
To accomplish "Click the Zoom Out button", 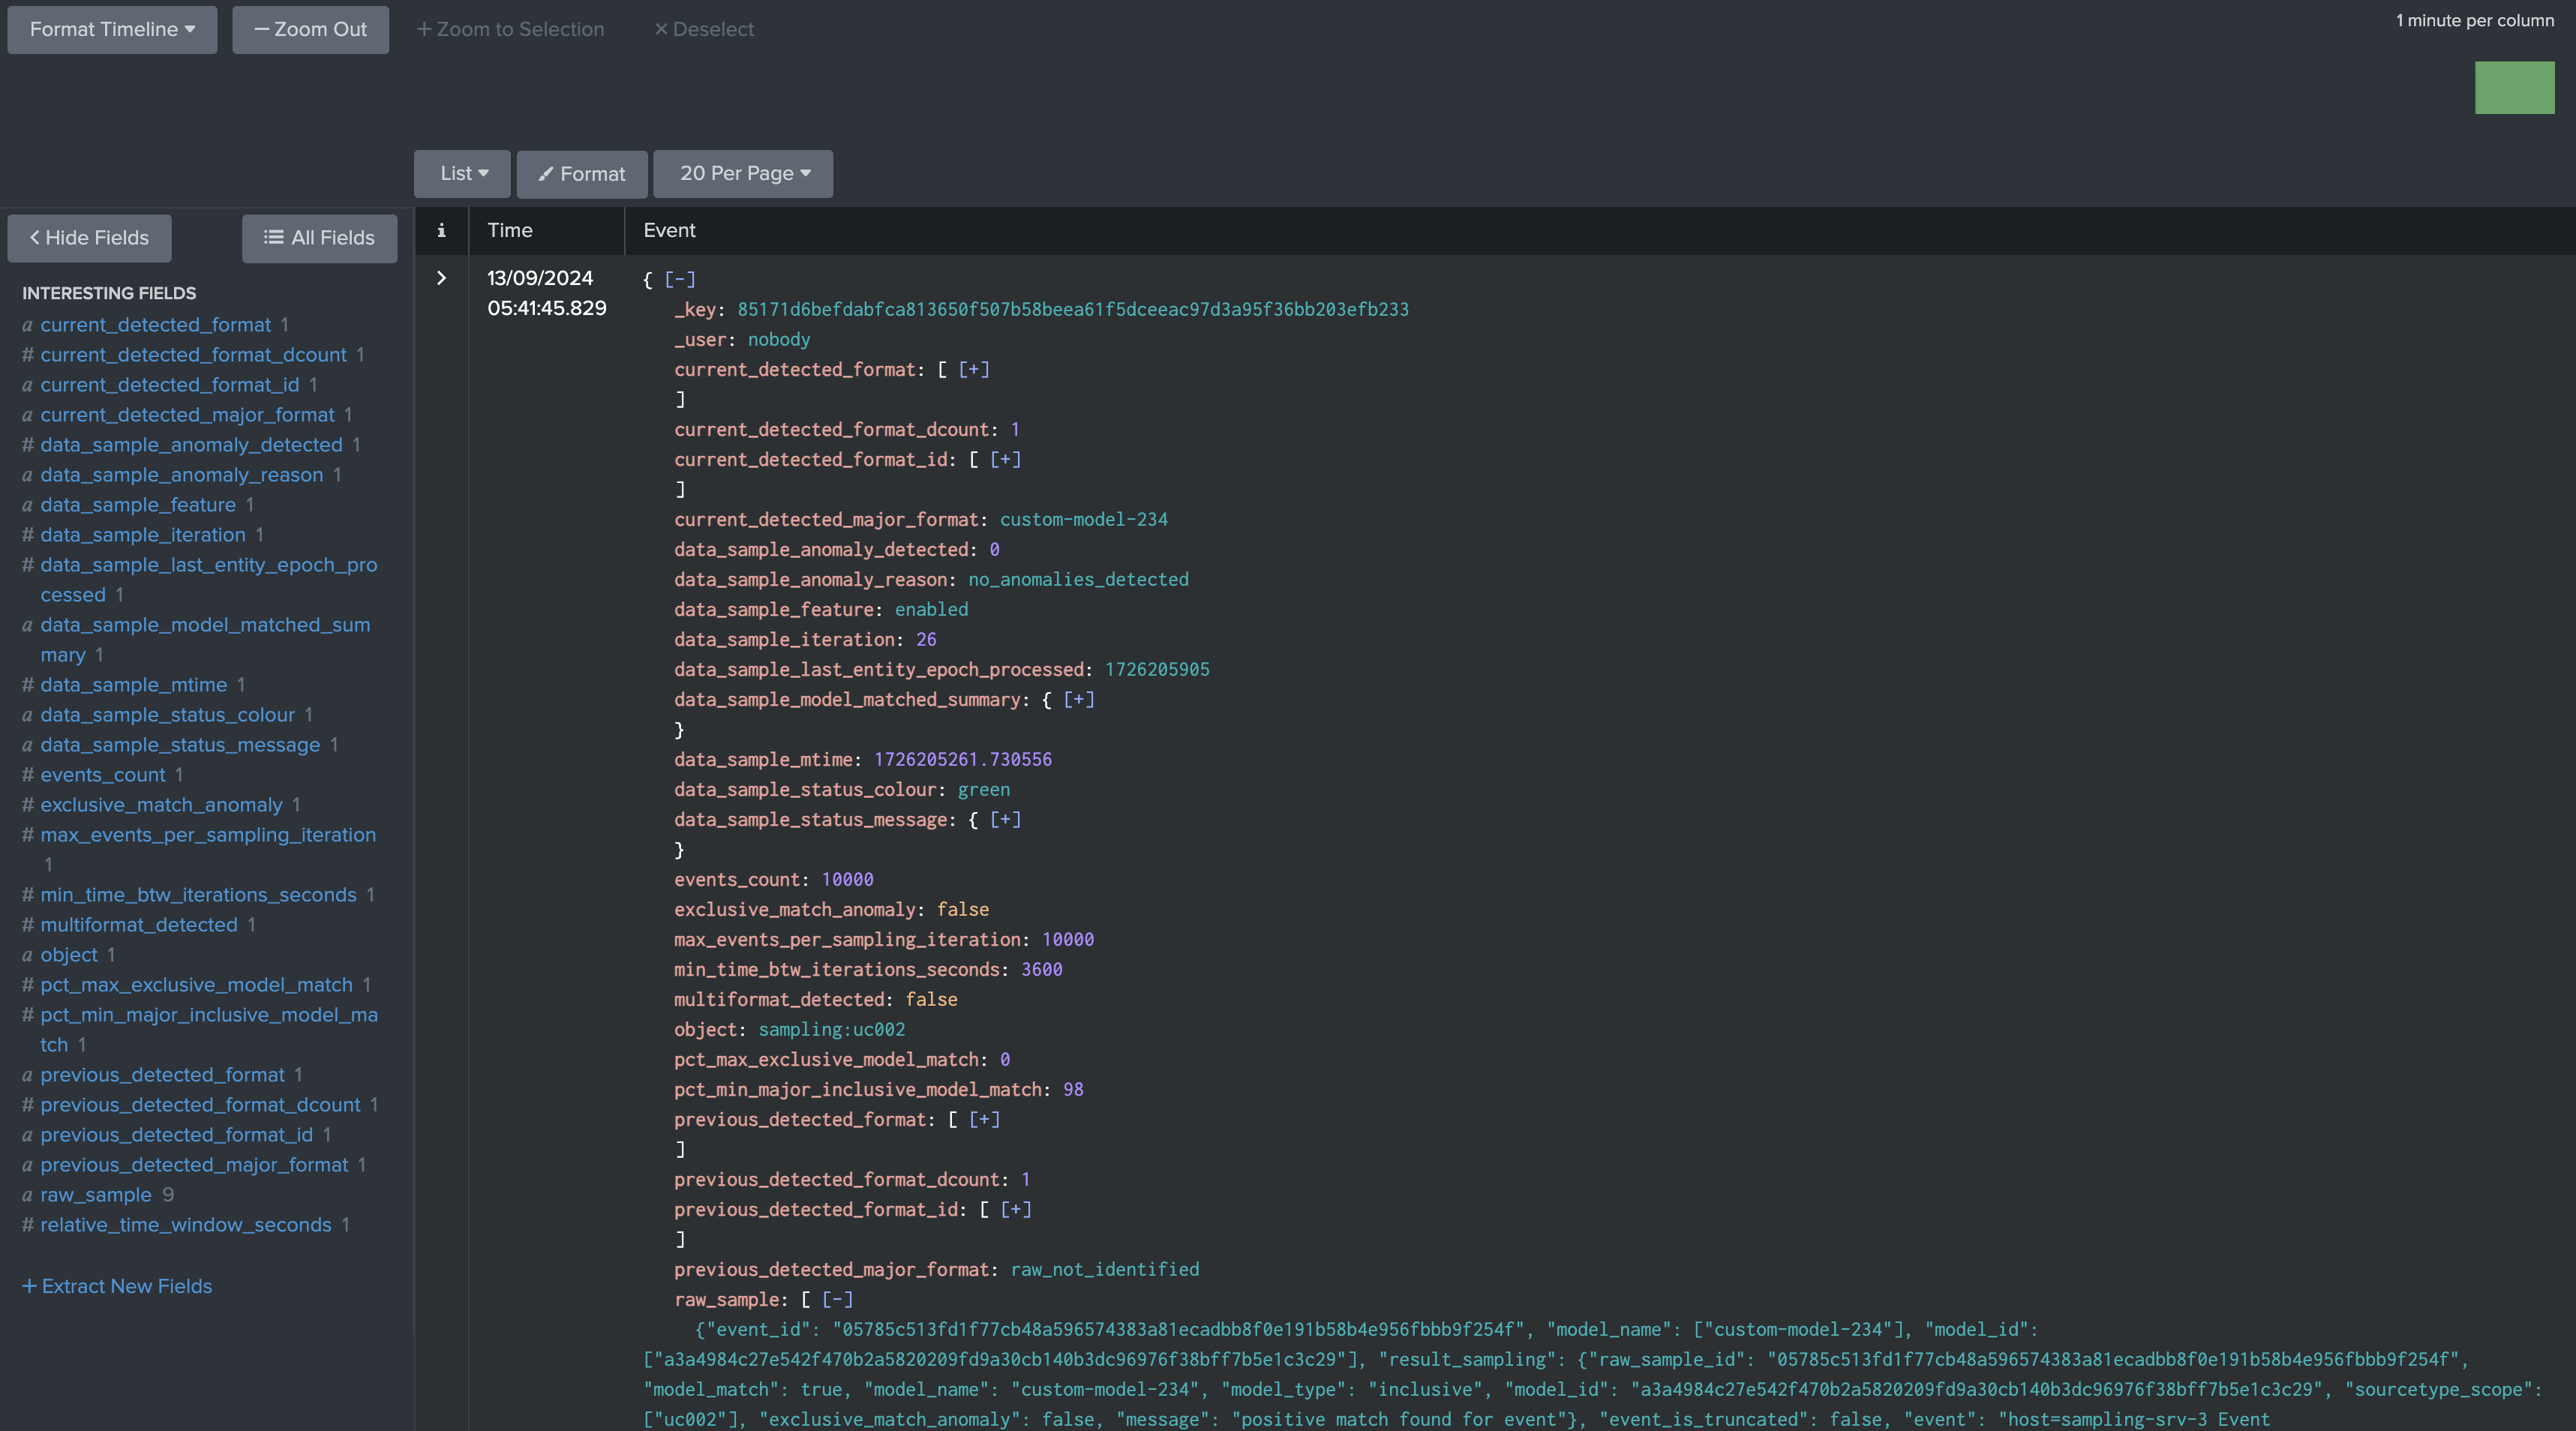I will click(x=310, y=29).
